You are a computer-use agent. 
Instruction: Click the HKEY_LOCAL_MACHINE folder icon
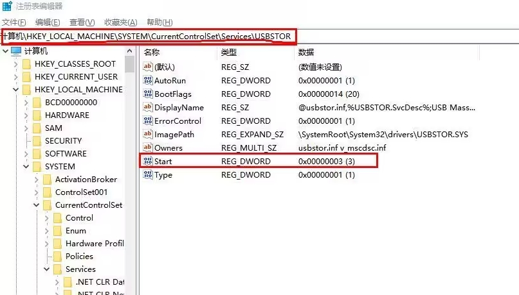click(26, 90)
